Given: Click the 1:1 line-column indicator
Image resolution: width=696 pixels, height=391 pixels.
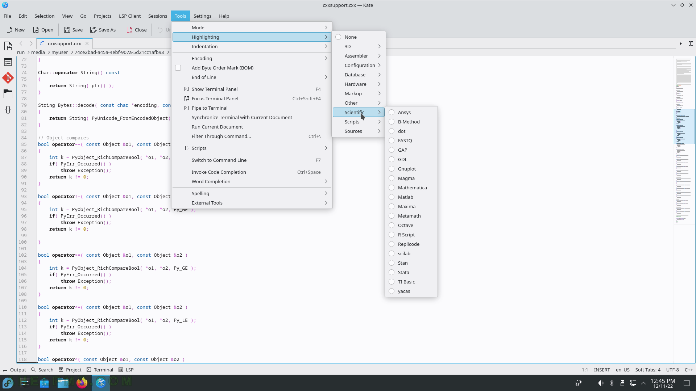Looking at the screenshot, I should (x=585, y=370).
